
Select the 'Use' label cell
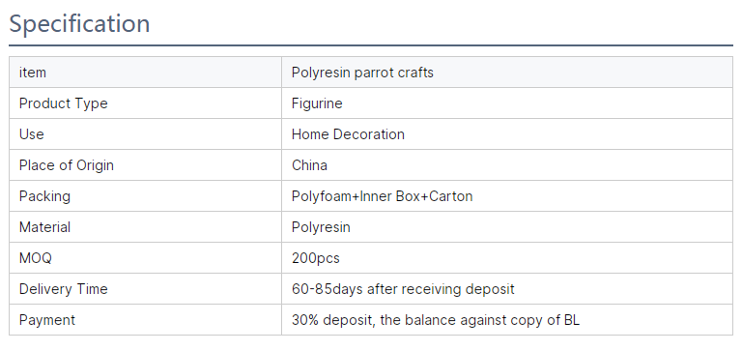pos(145,134)
